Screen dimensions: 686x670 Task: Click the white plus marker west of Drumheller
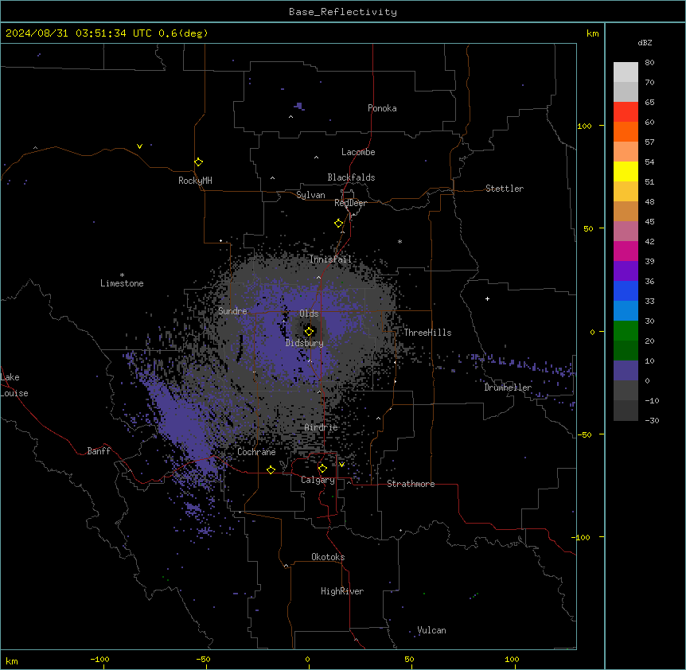click(x=487, y=298)
